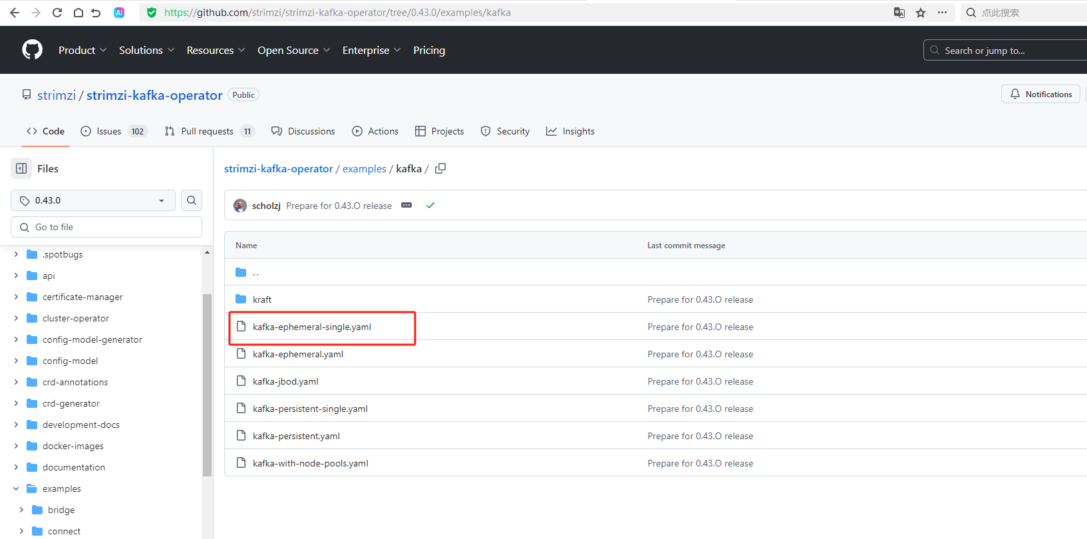Expand crd-generator folder chevron
Viewport: 1087px width, 539px height.
16,403
